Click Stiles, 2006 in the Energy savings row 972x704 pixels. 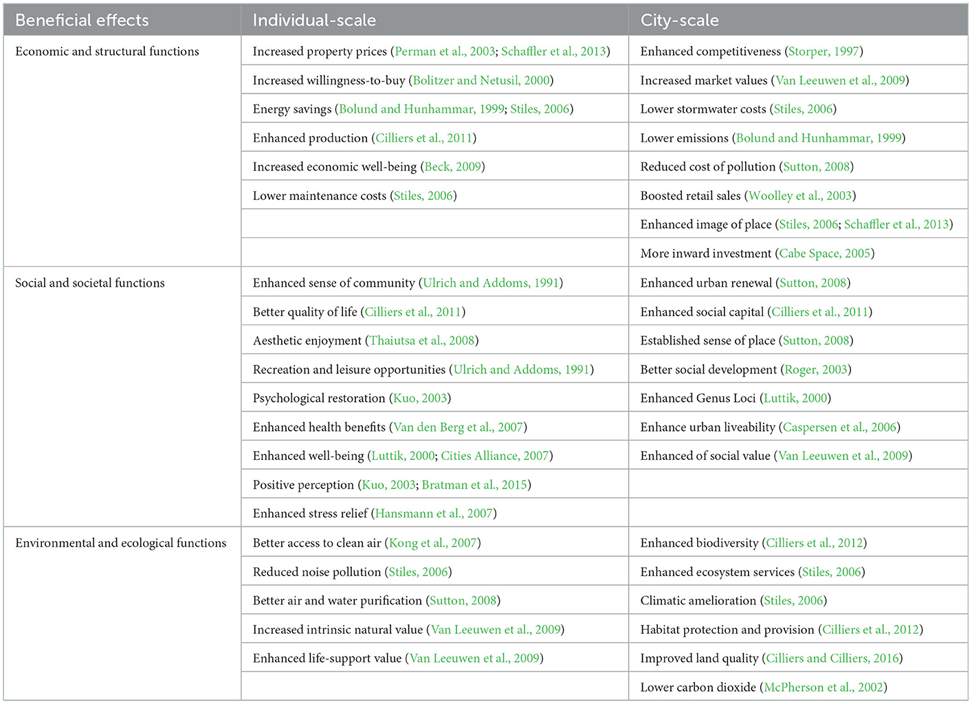[x=540, y=109]
